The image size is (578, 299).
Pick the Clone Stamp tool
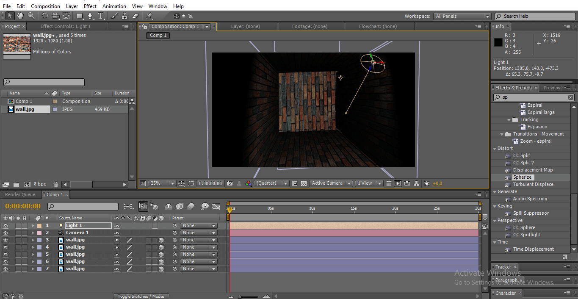coord(124,16)
